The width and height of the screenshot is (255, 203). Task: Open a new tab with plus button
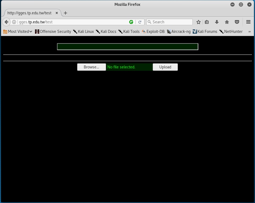click(x=65, y=13)
